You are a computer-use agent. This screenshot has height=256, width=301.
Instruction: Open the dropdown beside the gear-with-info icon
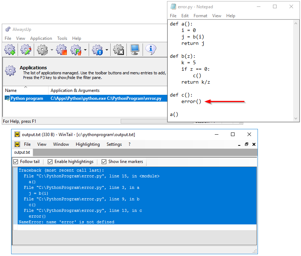[107, 50]
